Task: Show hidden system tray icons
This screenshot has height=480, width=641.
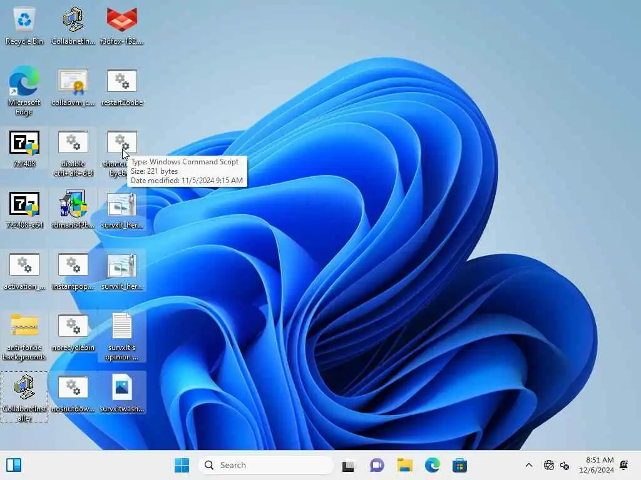Action: [528, 465]
